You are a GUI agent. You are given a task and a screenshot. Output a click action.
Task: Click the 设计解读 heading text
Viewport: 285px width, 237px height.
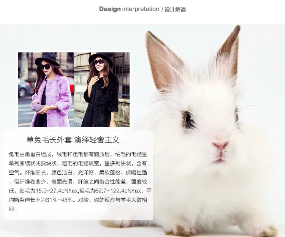pyautogui.click(x=175, y=9)
